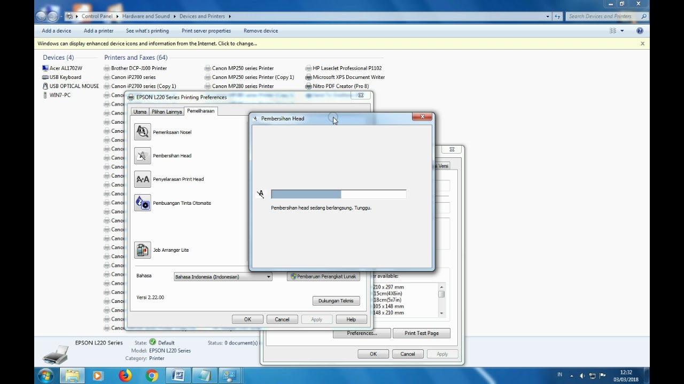The image size is (684, 384).
Task: Select Canon iP2700 series (Copy 1)
Action: (140, 86)
